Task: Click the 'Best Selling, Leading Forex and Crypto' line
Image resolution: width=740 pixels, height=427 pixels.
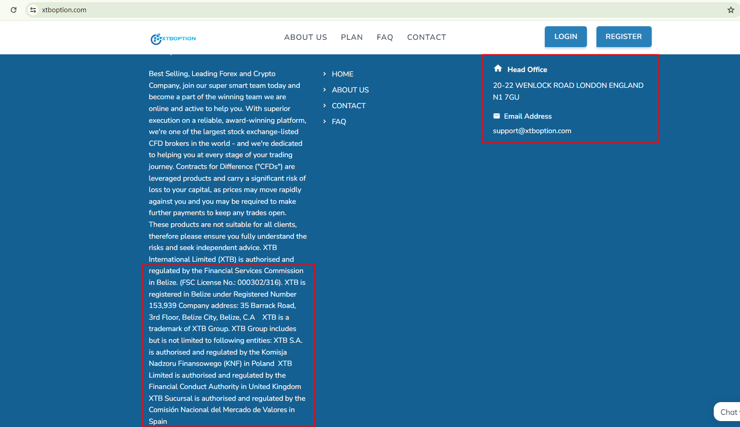Action: pos(212,74)
